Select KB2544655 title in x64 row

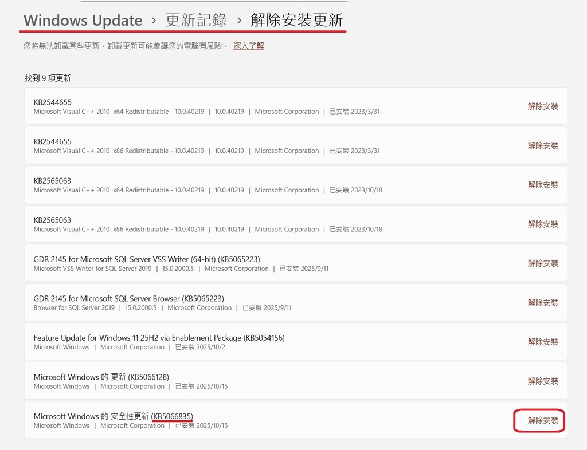point(52,102)
